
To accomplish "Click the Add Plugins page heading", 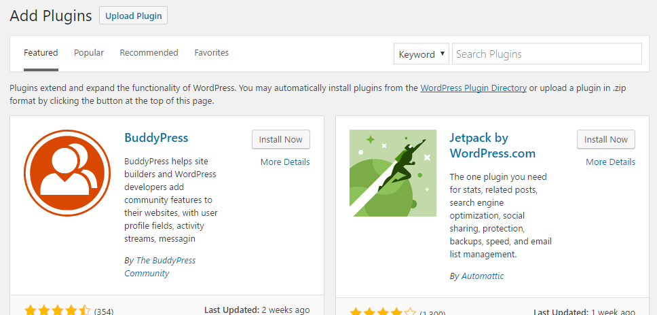I will pos(51,16).
